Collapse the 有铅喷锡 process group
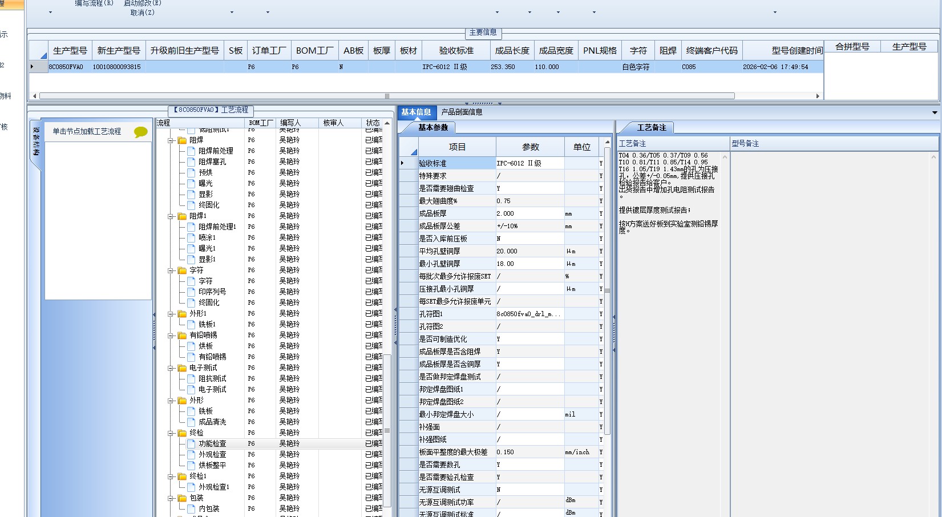This screenshot has width=942, height=517. tap(171, 336)
